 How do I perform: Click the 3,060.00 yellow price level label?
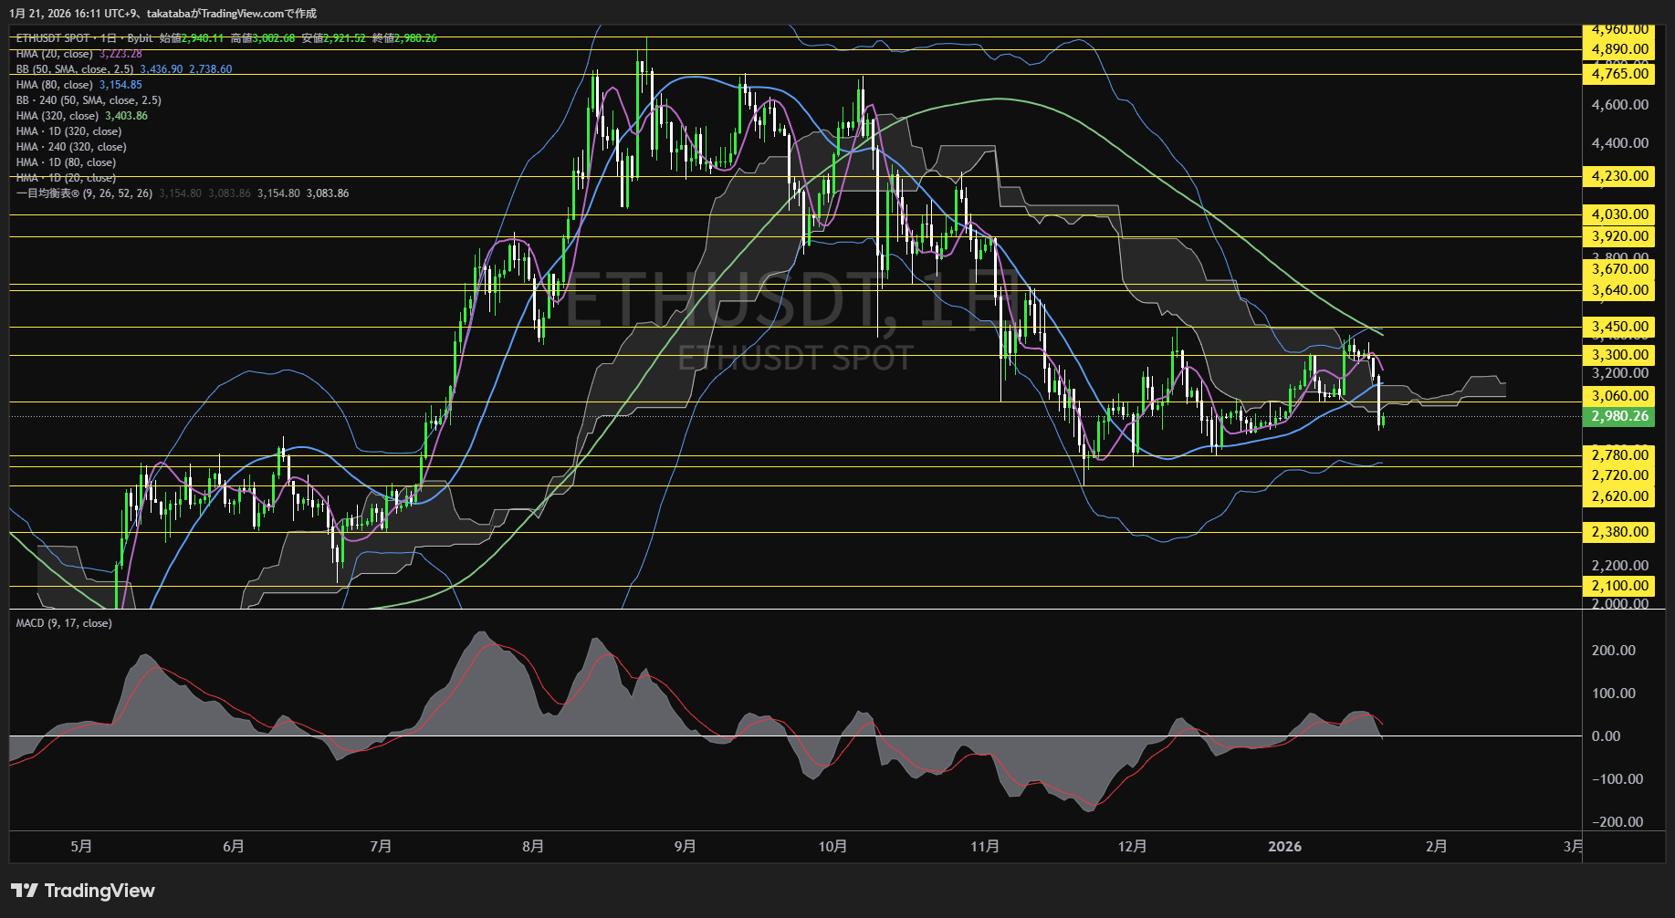[1619, 396]
